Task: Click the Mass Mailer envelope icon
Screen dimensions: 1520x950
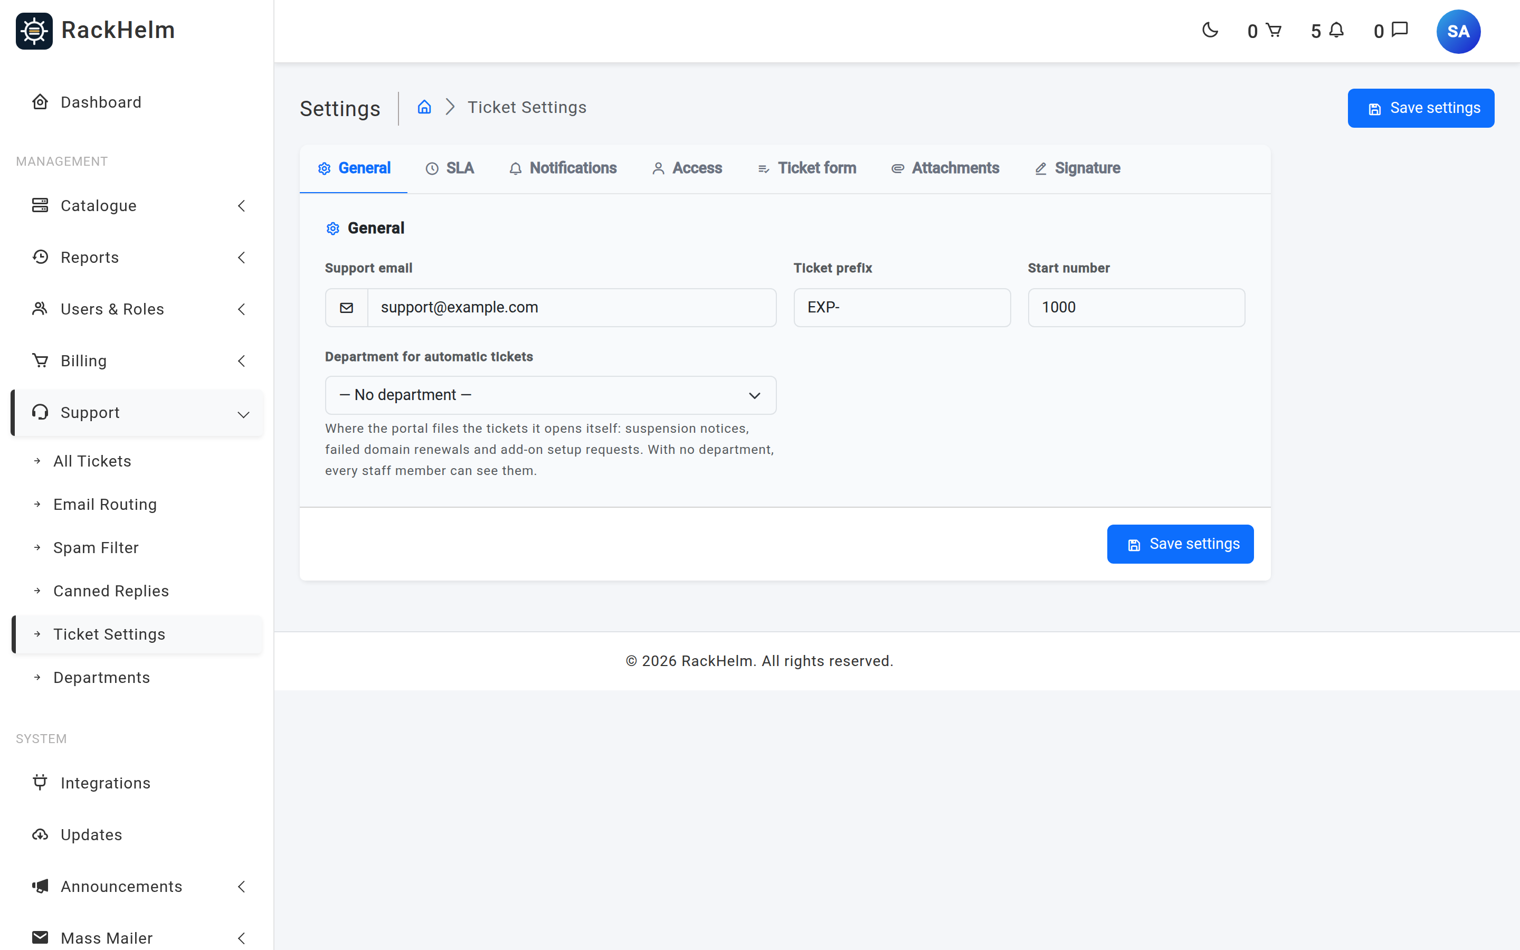Action: pos(40,937)
